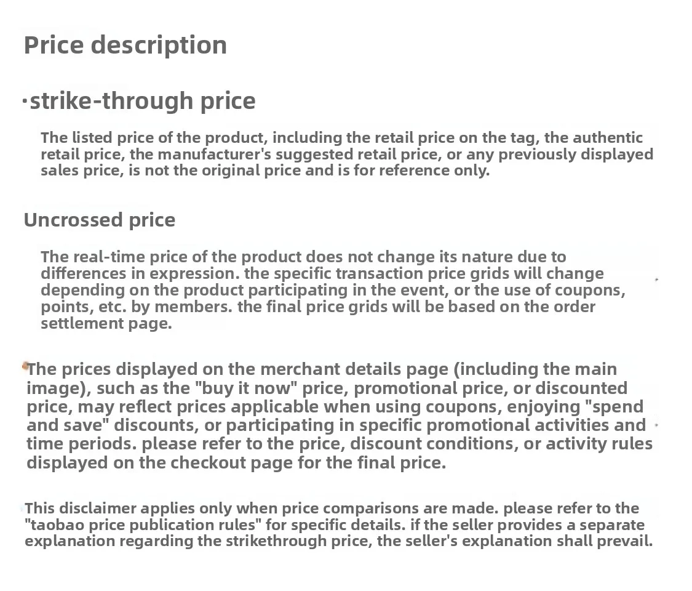This screenshot has width=692, height=591.
Task: Click the line mentioning 'checkout page'
Action: (237, 463)
